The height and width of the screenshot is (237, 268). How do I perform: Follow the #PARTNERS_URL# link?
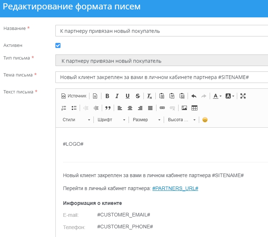(x=175, y=188)
